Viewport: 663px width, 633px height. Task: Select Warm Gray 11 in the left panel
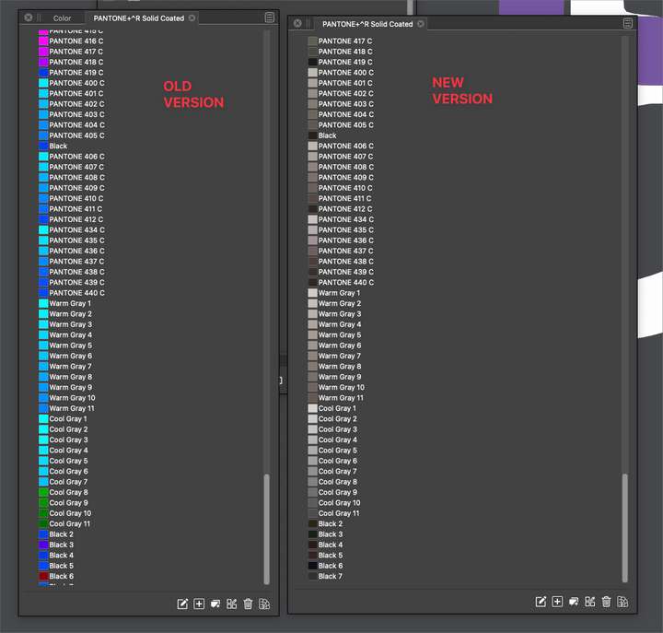(72, 408)
